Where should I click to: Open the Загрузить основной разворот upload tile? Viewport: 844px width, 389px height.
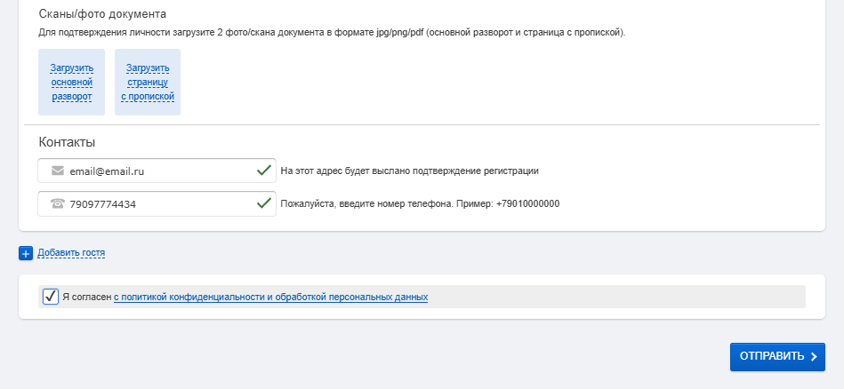[72, 83]
